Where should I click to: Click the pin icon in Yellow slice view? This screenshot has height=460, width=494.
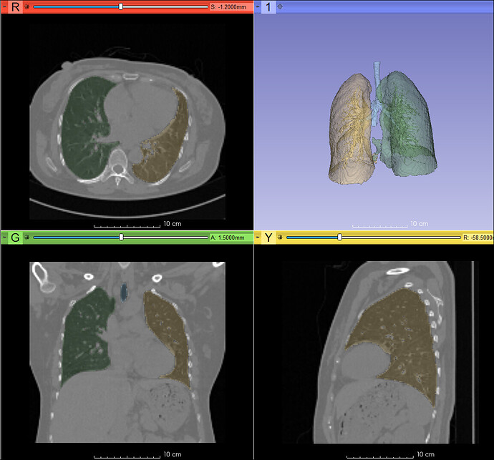(x=280, y=237)
